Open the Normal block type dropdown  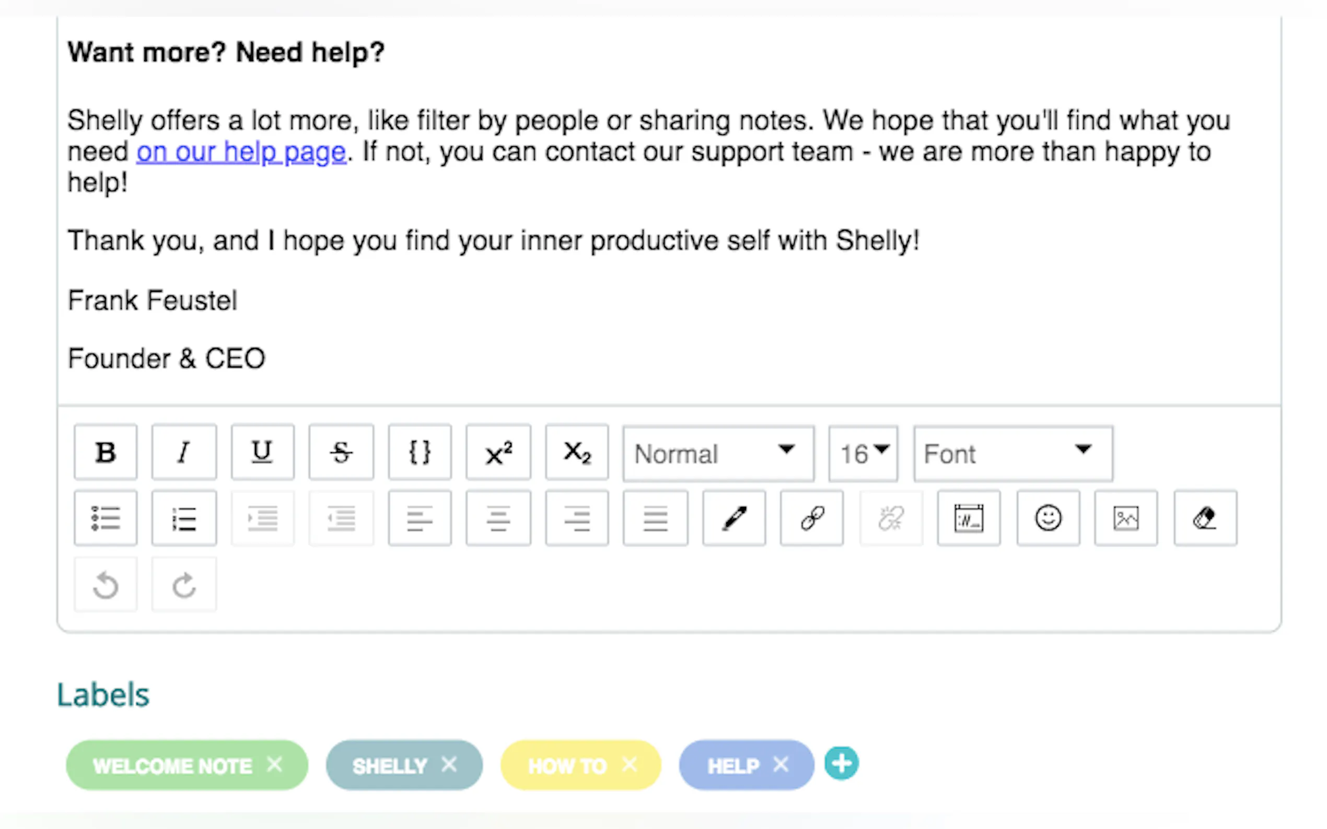click(x=717, y=454)
